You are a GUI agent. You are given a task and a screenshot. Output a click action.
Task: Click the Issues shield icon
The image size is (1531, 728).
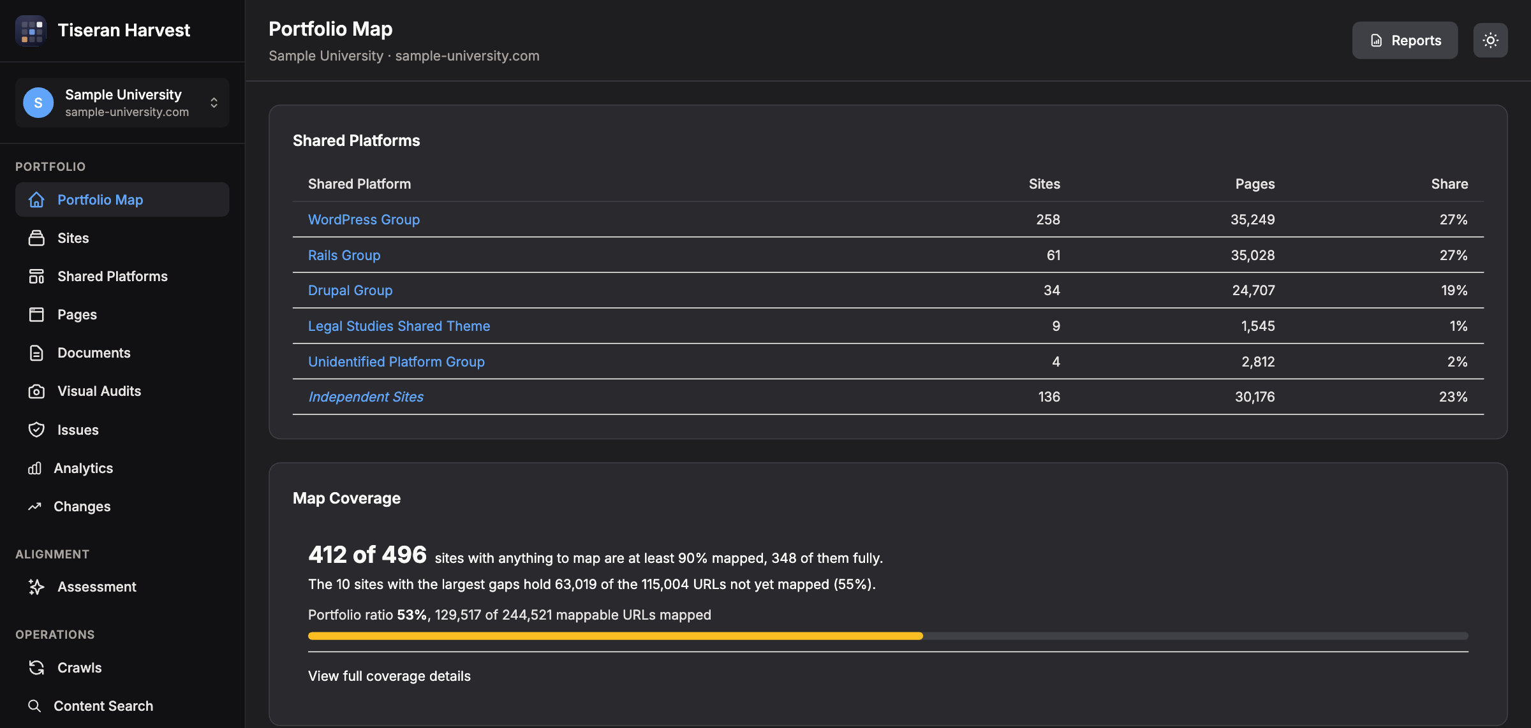point(36,430)
